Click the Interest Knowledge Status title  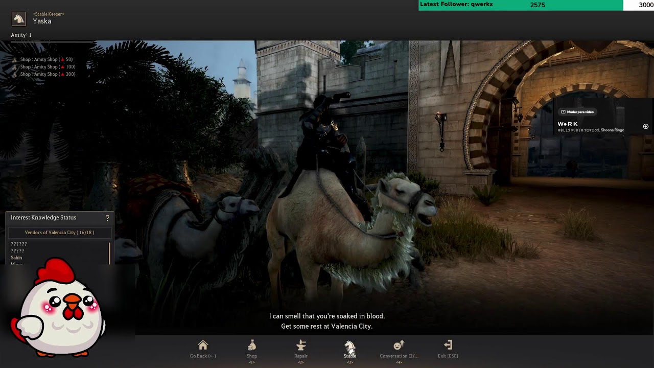[x=43, y=218]
